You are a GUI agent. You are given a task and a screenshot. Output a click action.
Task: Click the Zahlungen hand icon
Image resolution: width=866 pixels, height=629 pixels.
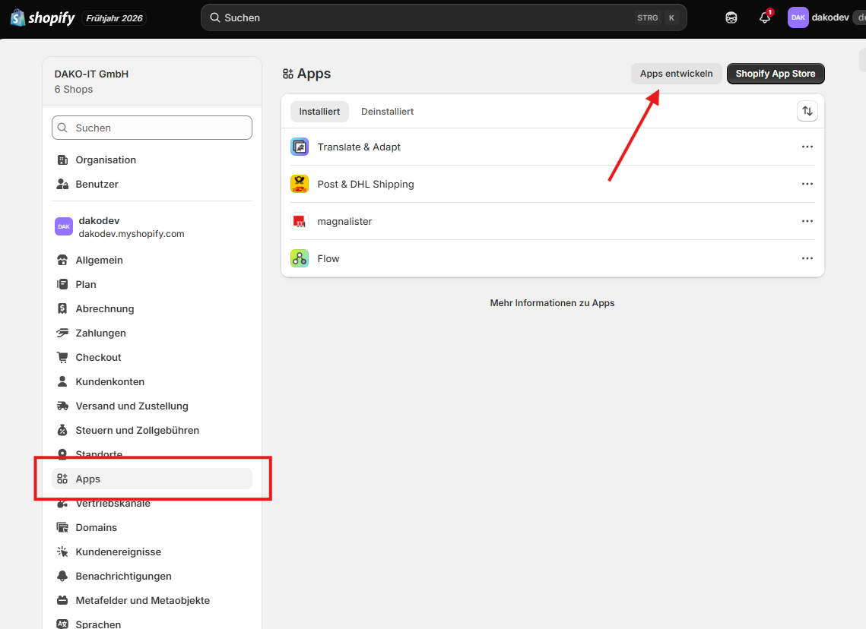tap(62, 333)
